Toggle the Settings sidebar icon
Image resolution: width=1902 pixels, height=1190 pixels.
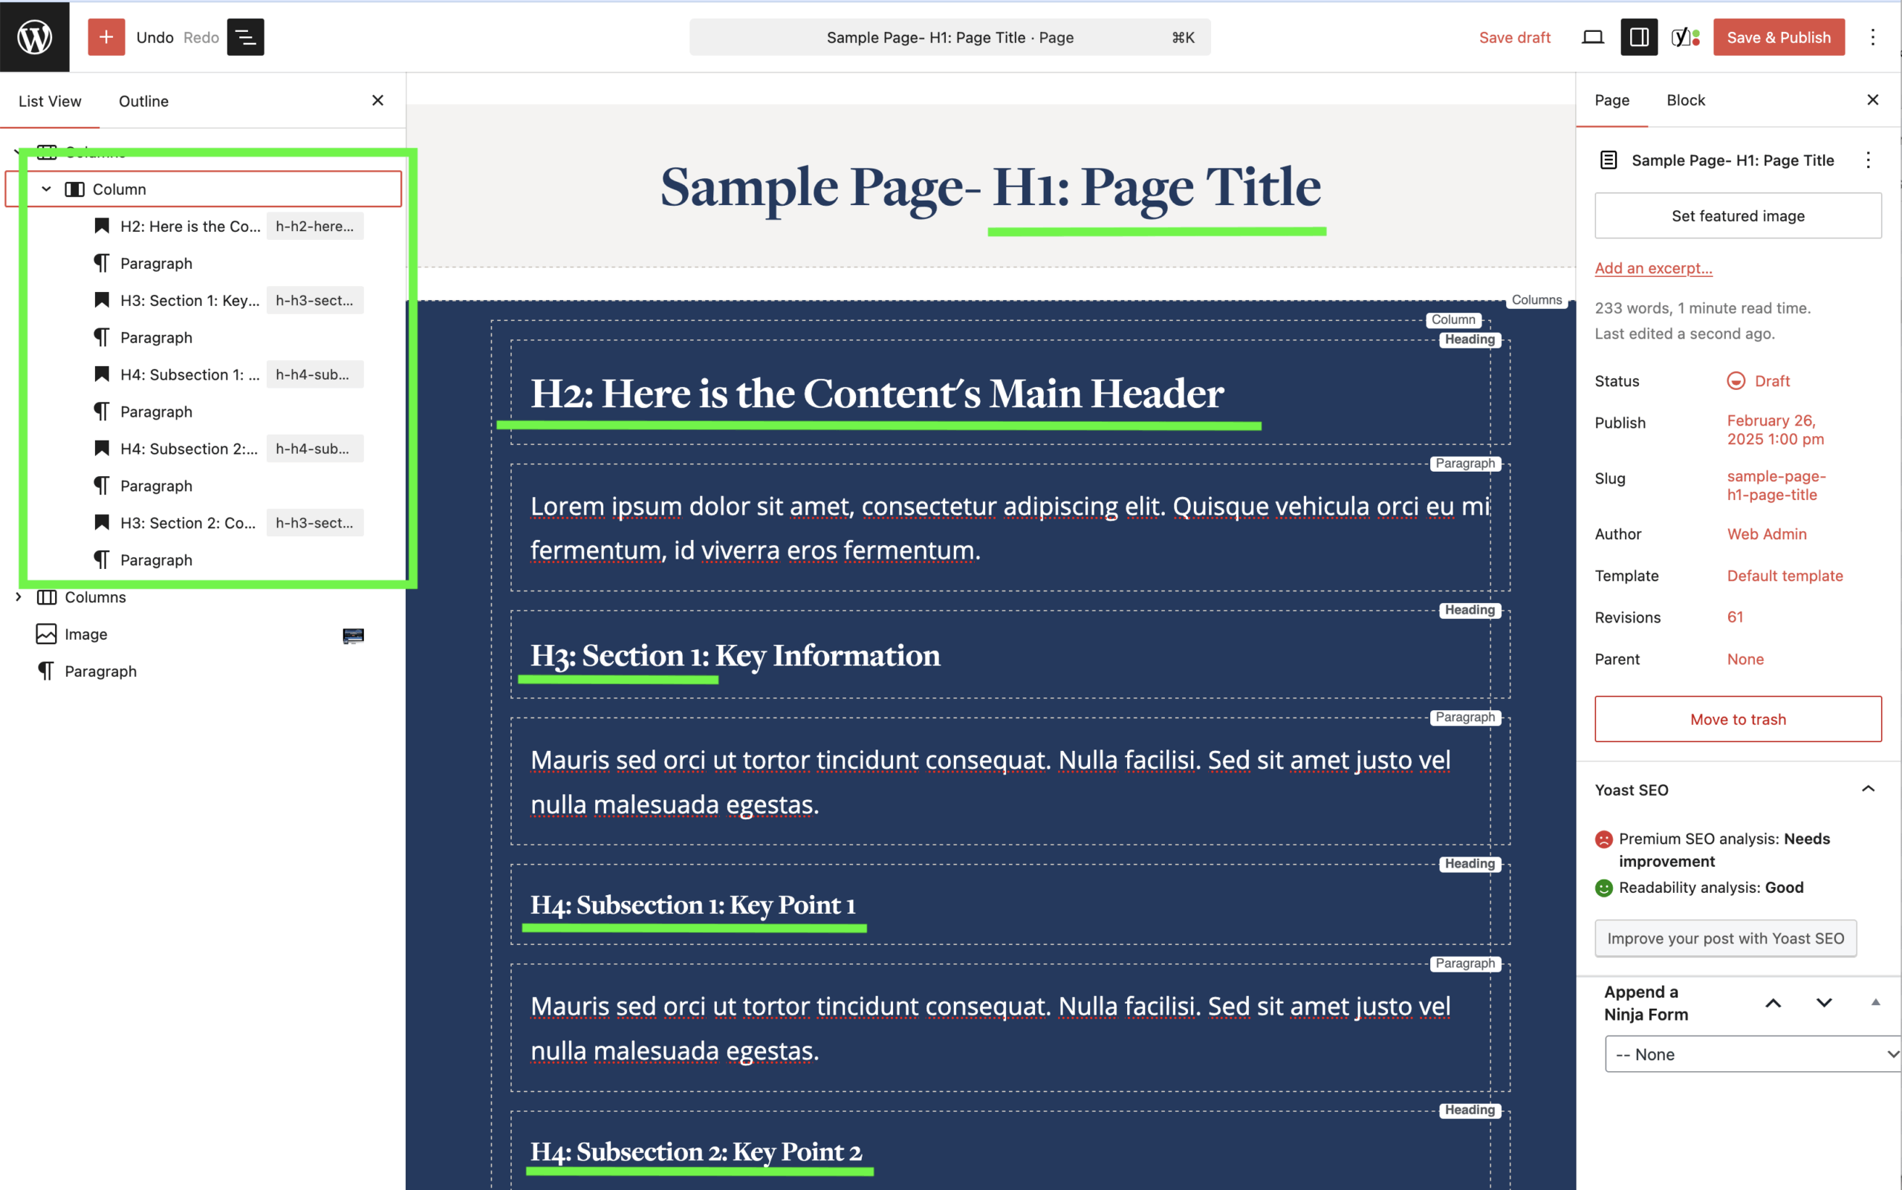pyautogui.click(x=1638, y=37)
